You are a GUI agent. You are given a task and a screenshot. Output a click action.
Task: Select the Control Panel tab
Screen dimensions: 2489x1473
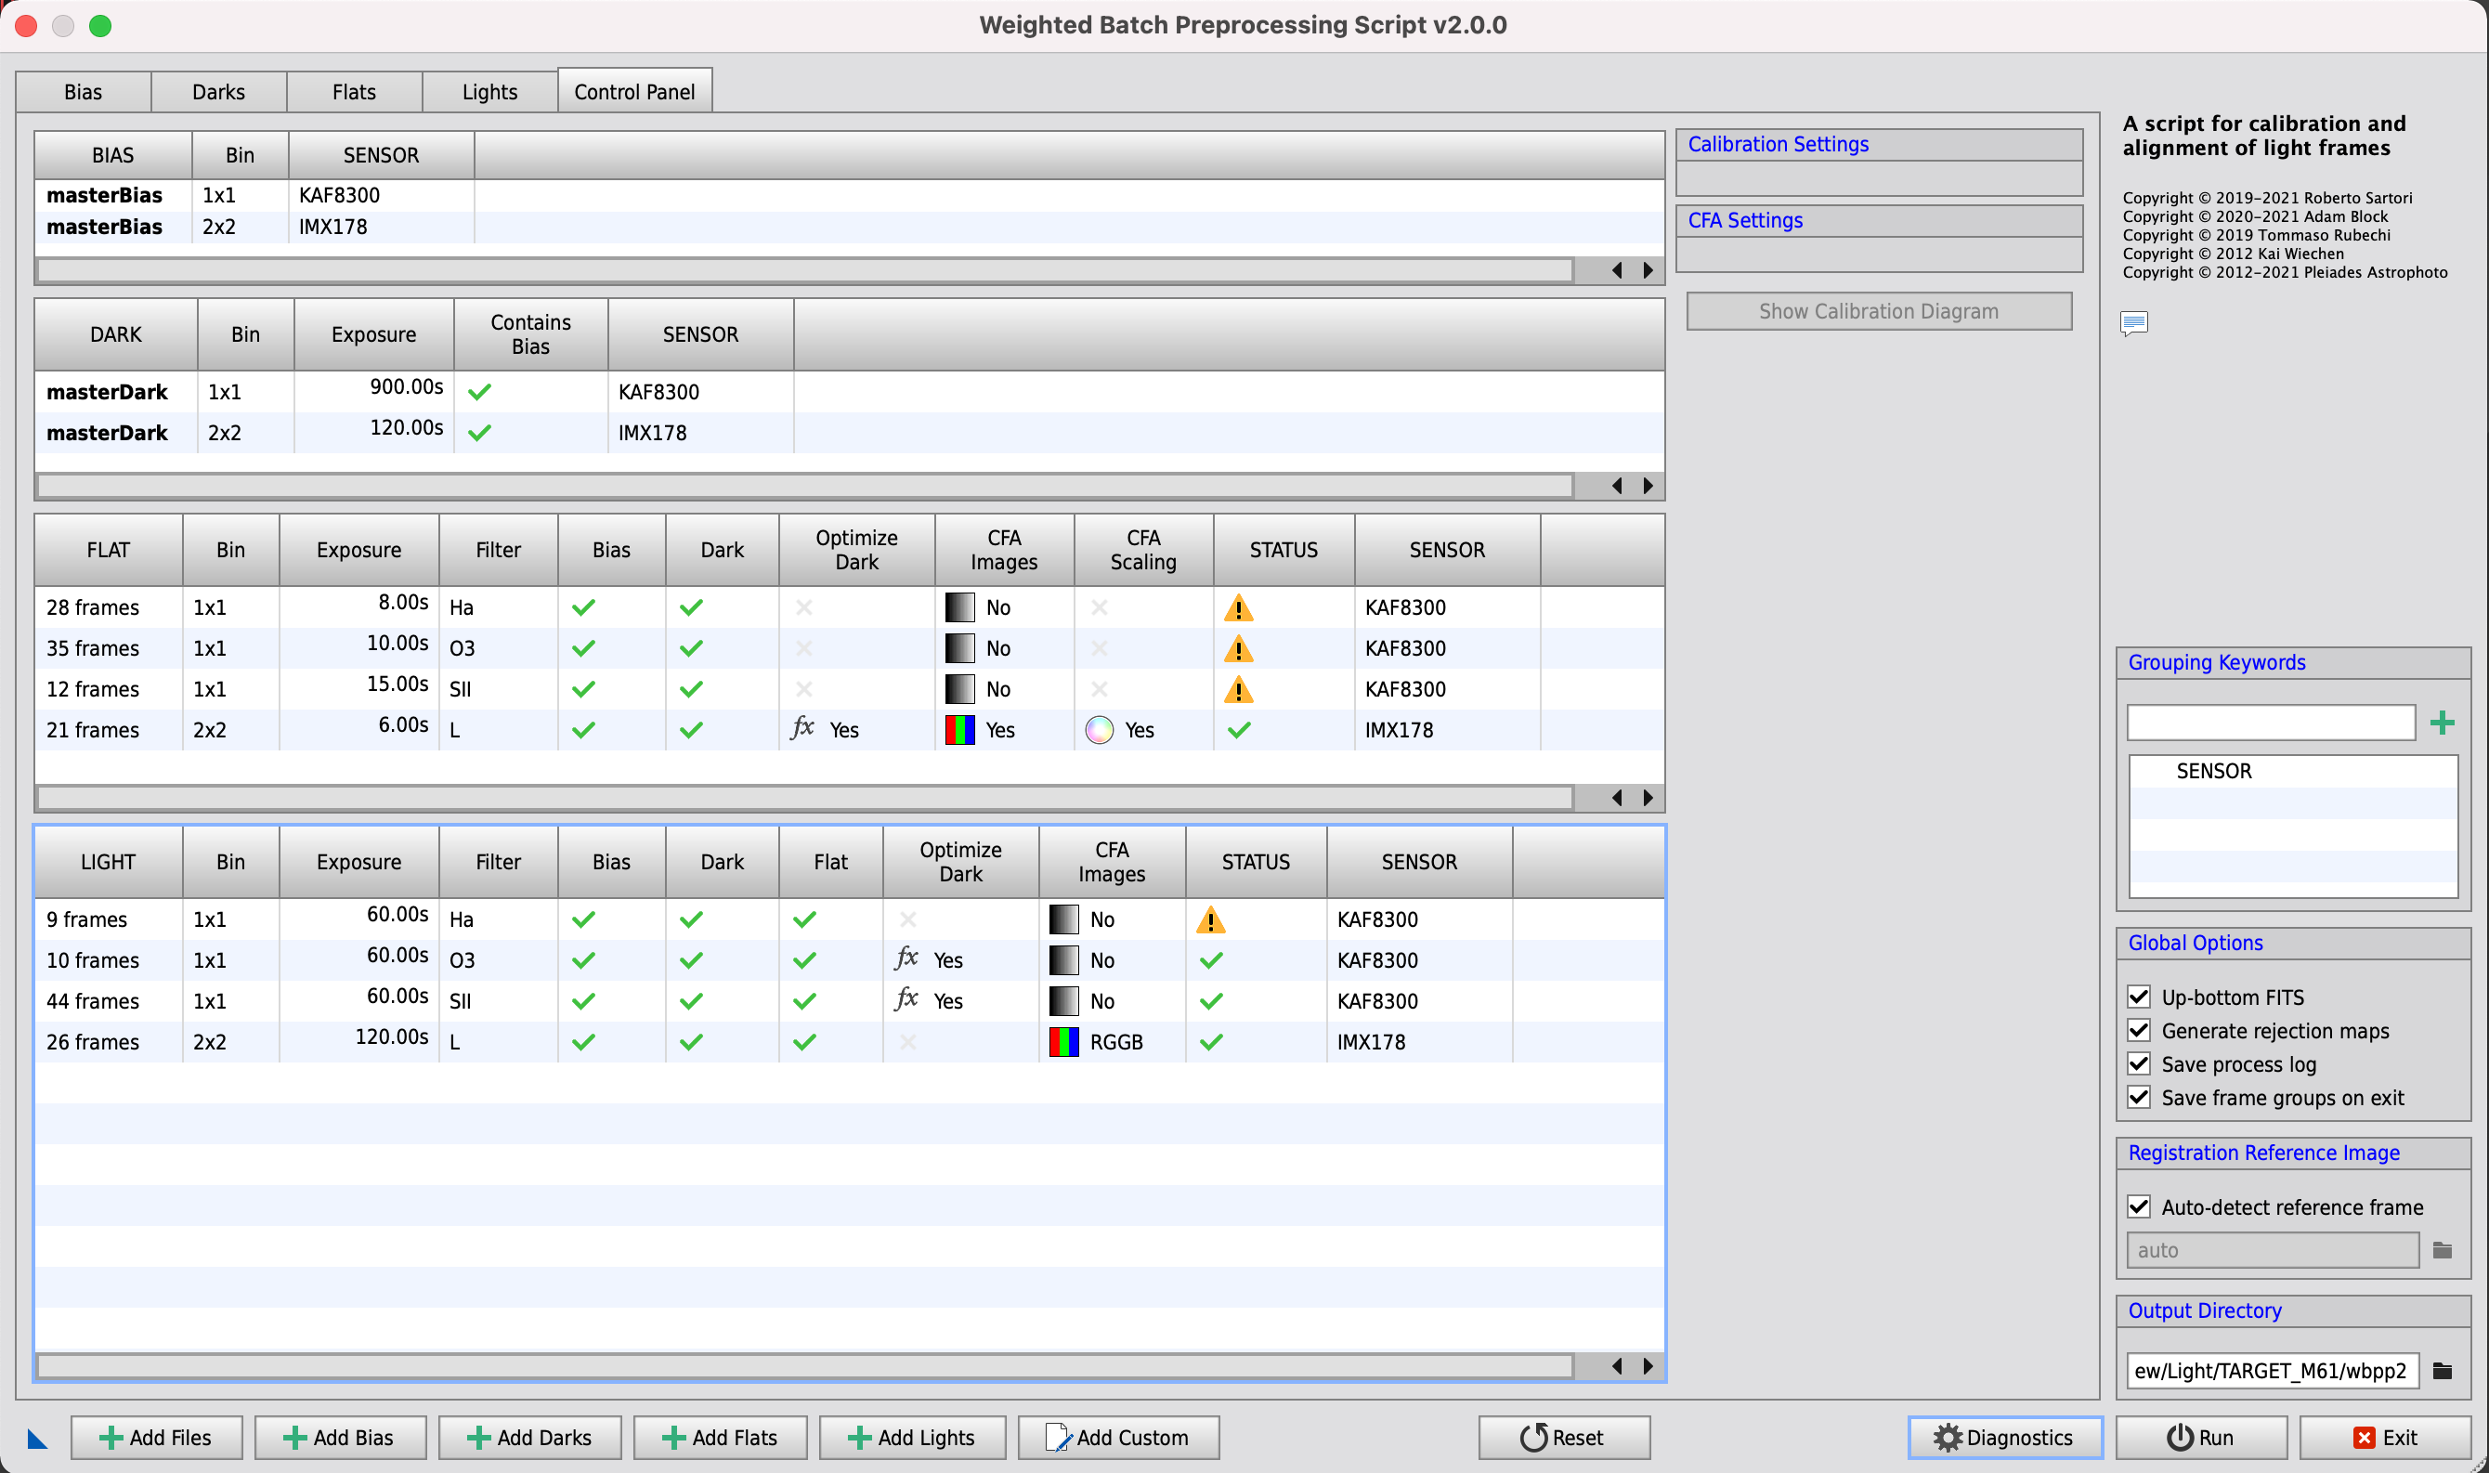pyautogui.click(x=635, y=91)
